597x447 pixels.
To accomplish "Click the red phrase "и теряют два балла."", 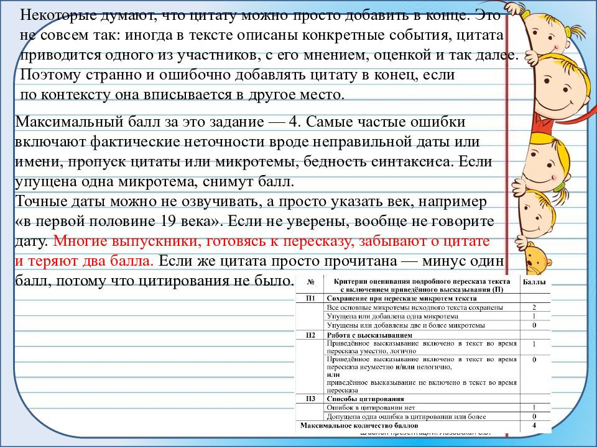I will pos(84,261).
